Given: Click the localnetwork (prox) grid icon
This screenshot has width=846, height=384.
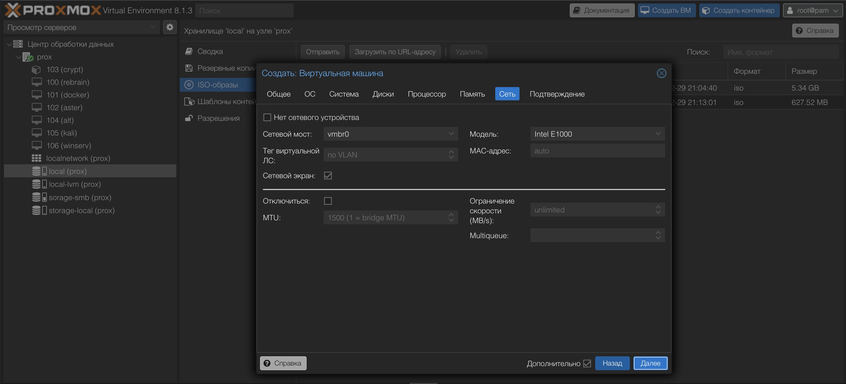Looking at the screenshot, I should [36, 159].
